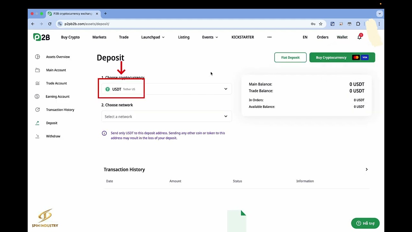Screen dimensions: 412x232
Task: Click the info icon beside deposit warning
Action: point(104,133)
